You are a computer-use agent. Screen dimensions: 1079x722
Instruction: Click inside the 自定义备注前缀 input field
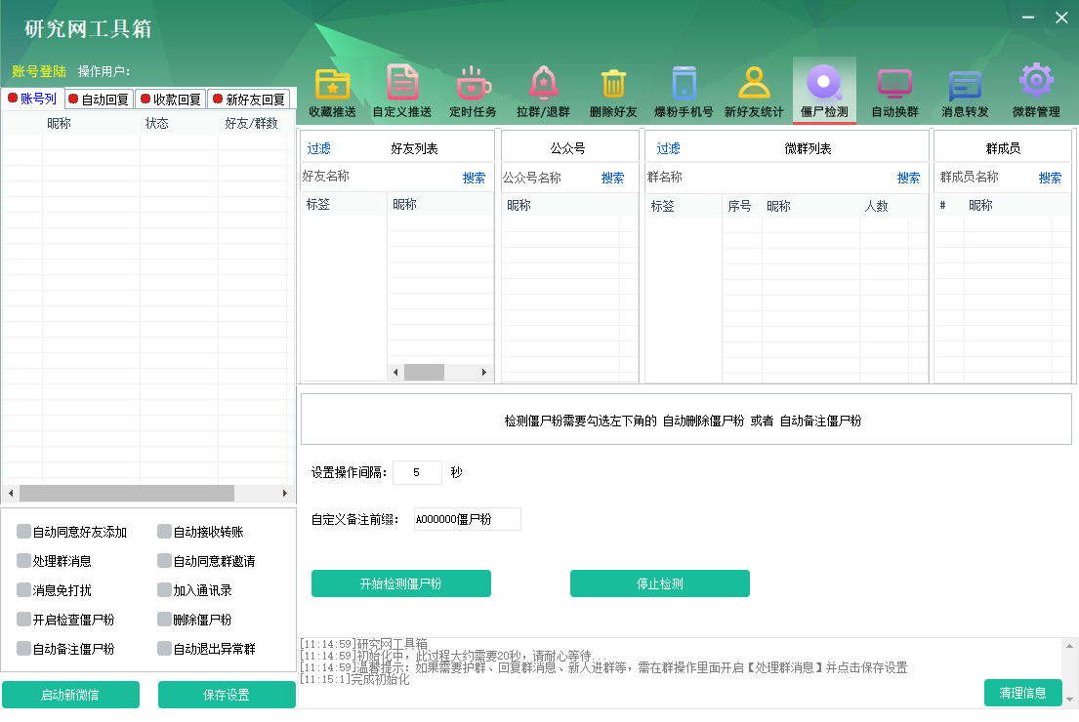coord(466,518)
